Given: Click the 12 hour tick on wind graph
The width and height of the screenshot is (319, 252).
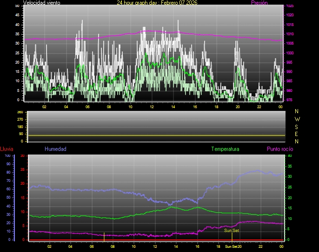Looking at the screenshot, I should 152,107.
